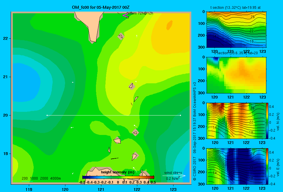Open the salinity section plot
This screenshot has width=283, height=192.
pyautogui.click(x=236, y=75)
